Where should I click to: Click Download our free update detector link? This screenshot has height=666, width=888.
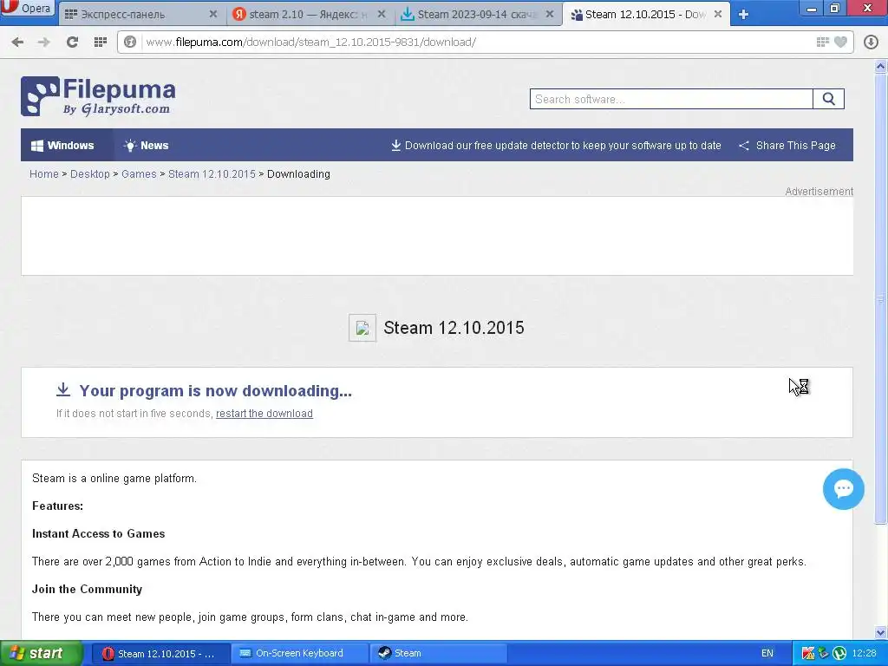tap(556, 146)
